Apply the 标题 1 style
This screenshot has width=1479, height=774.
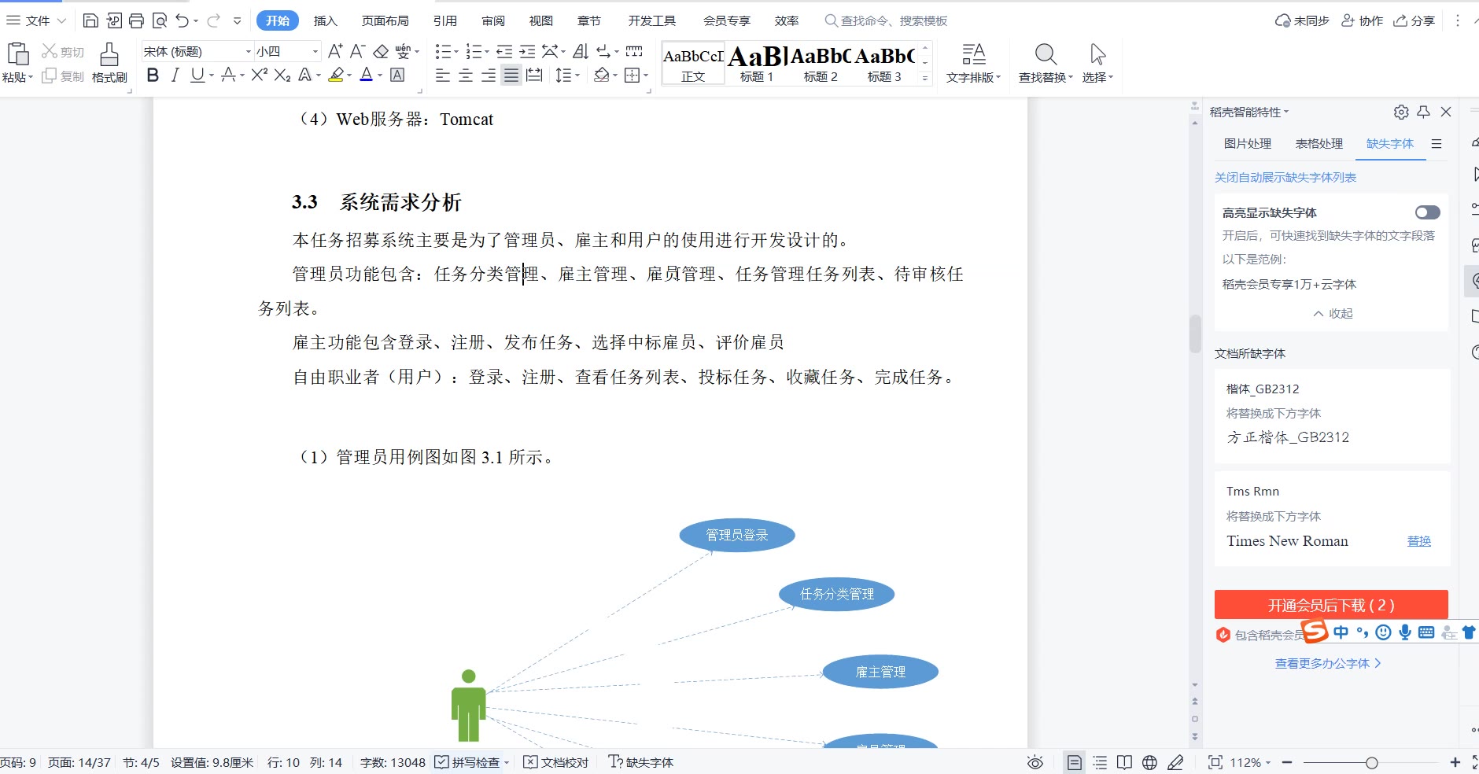[x=757, y=64]
